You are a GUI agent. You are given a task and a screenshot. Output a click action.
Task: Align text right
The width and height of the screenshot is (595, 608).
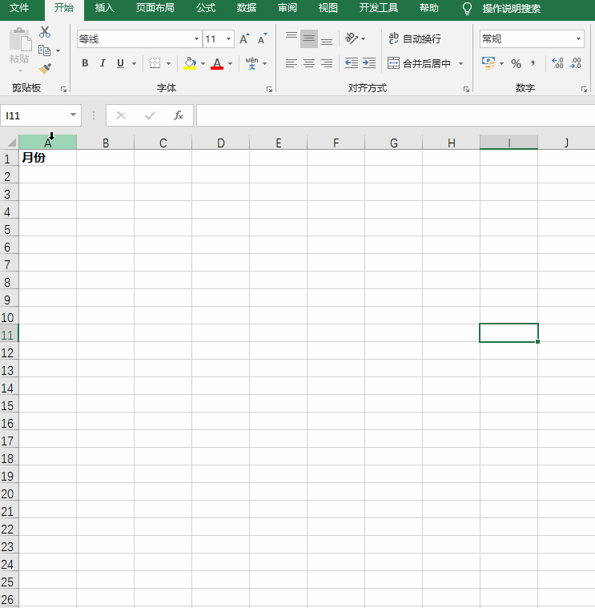click(x=327, y=63)
